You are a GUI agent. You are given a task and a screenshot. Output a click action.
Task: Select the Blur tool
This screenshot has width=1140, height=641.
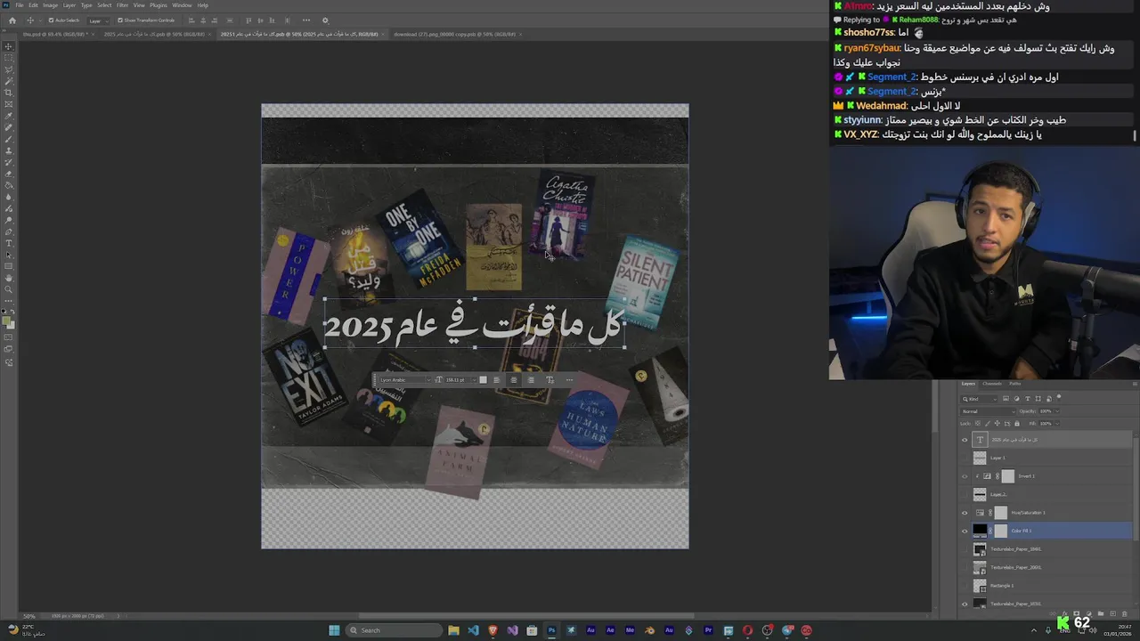[8, 197]
